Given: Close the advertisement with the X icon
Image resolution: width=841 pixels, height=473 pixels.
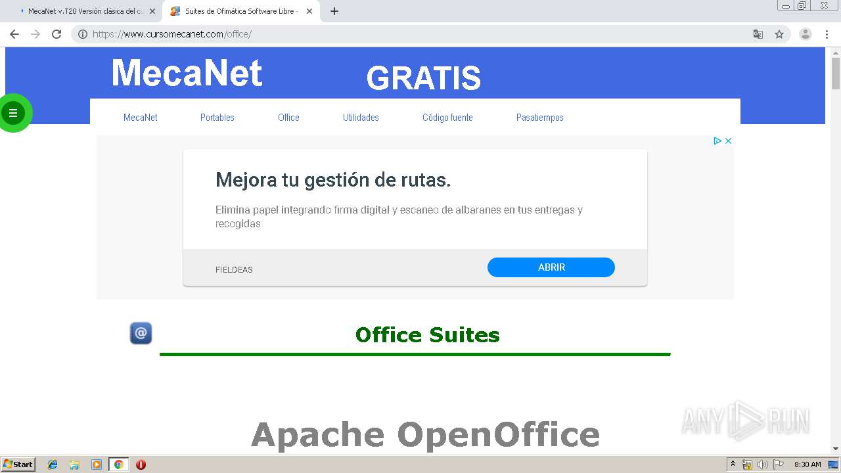Looking at the screenshot, I should (728, 141).
